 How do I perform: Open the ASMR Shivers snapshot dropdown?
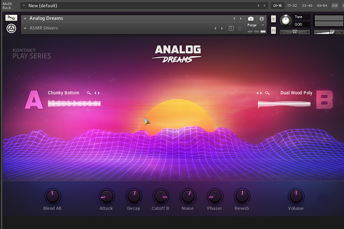coord(25,28)
